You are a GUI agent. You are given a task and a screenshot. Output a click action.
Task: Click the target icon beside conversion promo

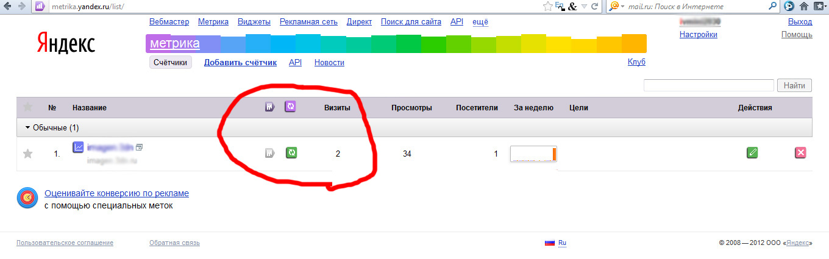point(27,199)
